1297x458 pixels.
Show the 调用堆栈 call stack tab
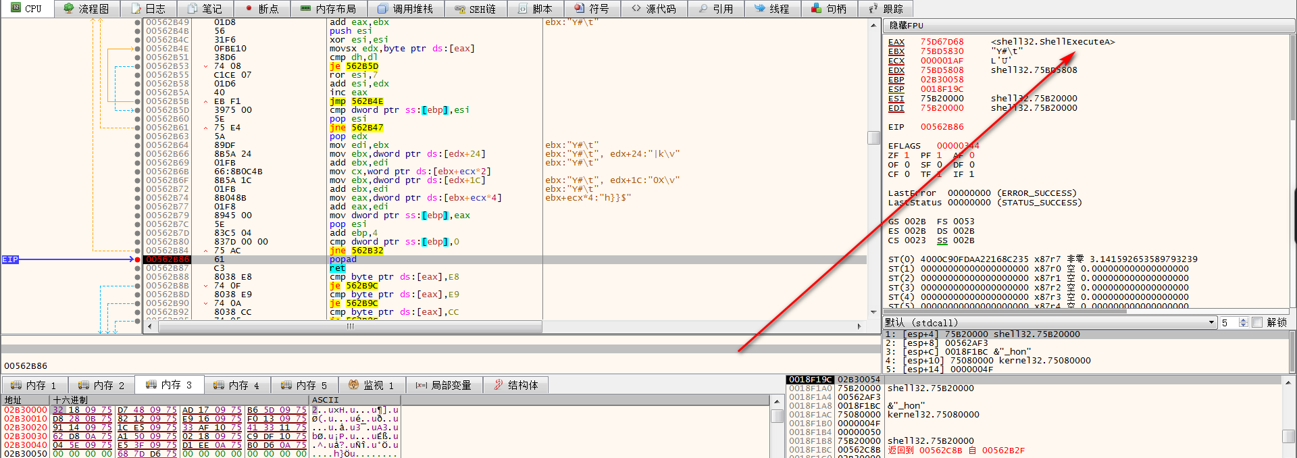405,9
